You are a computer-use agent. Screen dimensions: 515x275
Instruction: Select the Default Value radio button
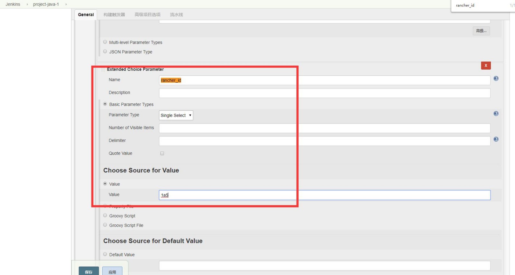[x=105, y=254]
